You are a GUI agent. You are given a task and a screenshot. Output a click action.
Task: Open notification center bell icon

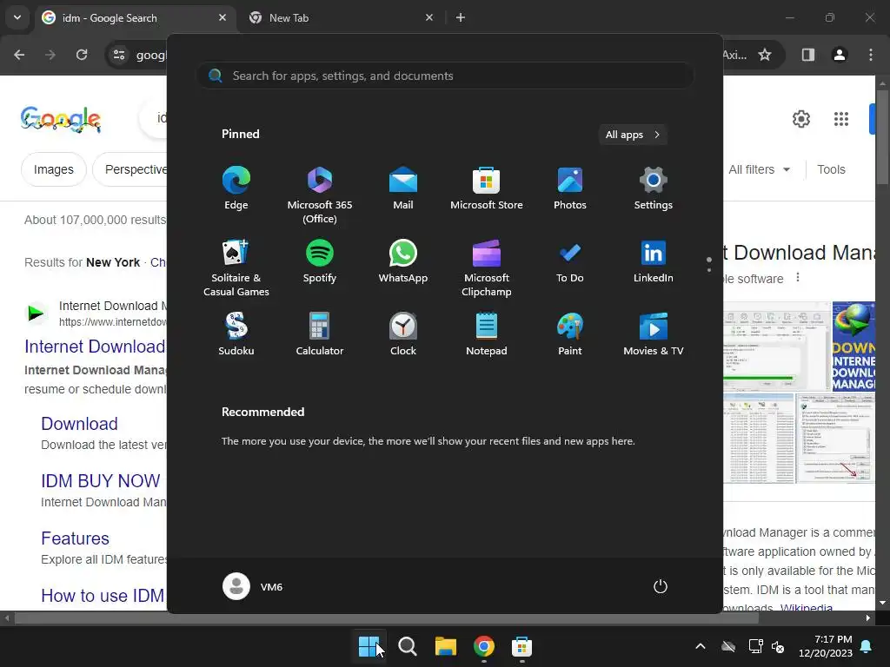(867, 646)
